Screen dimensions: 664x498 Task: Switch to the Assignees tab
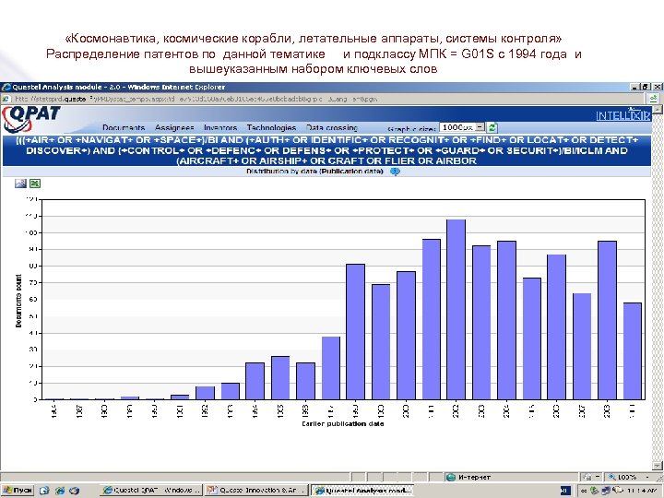(174, 127)
